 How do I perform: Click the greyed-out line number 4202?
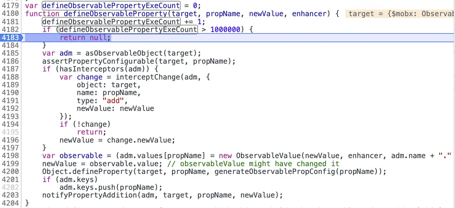pos(10,187)
